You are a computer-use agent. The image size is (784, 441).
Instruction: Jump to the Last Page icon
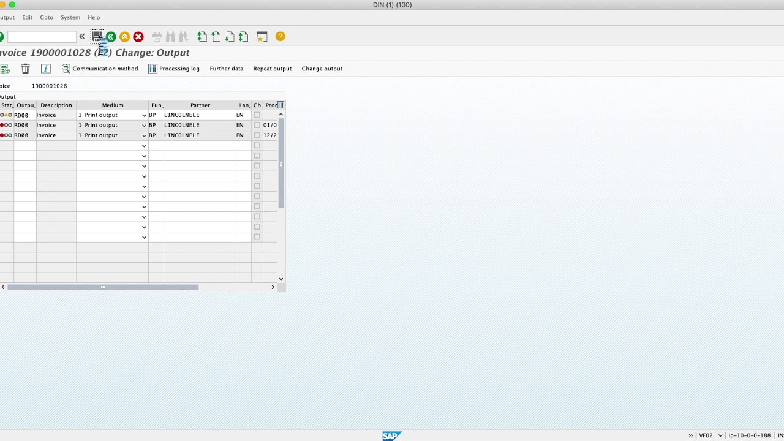(243, 37)
